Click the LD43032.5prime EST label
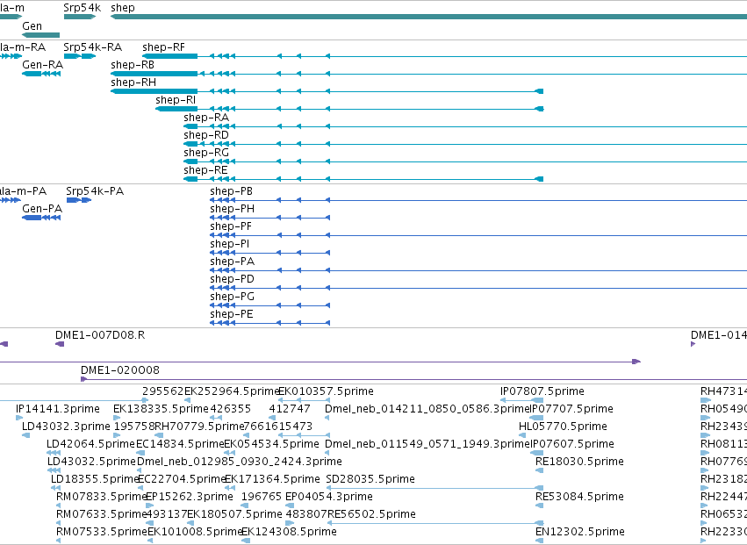The width and height of the screenshot is (747, 545). [92, 462]
